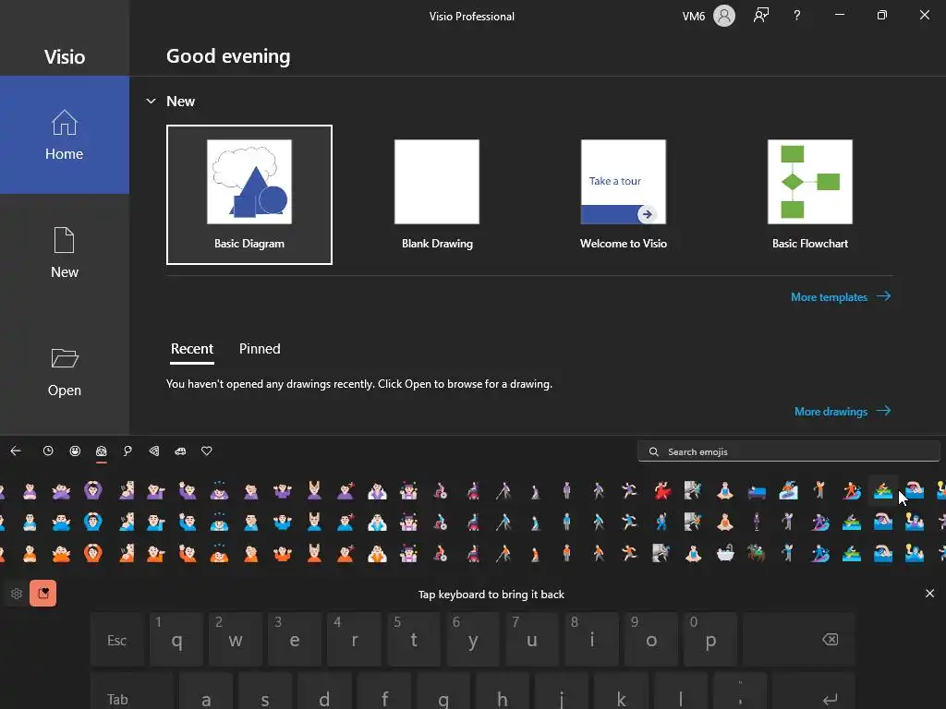Click the Search emojis field
Image resolution: width=946 pixels, height=709 pixels.
point(789,451)
